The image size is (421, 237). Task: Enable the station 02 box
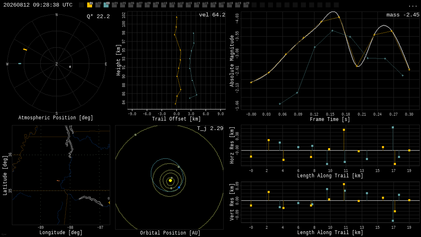click(98, 5)
